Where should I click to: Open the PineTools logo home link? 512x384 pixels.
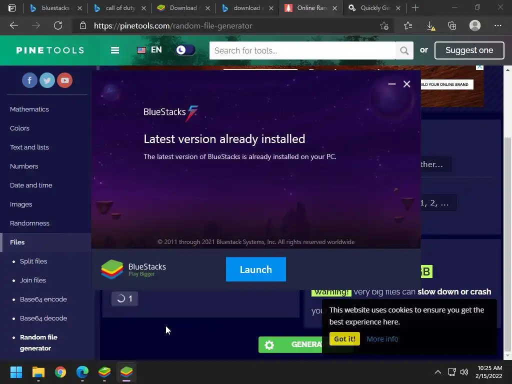click(x=50, y=50)
